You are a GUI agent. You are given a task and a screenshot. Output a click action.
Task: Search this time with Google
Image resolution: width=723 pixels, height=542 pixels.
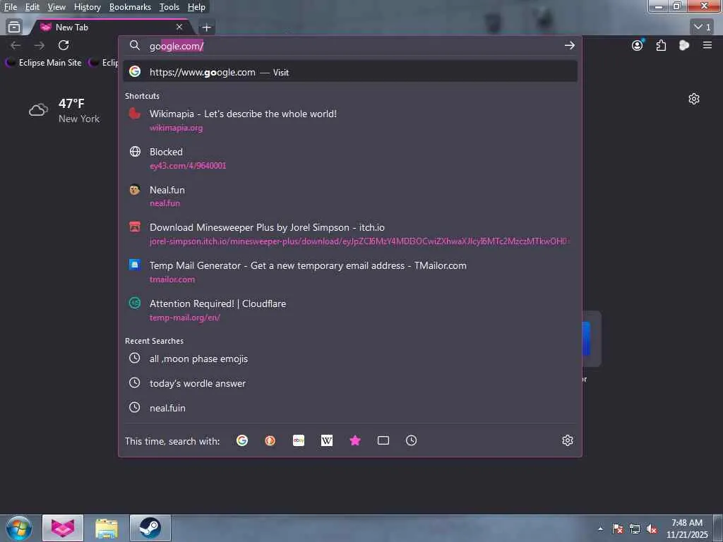point(242,440)
